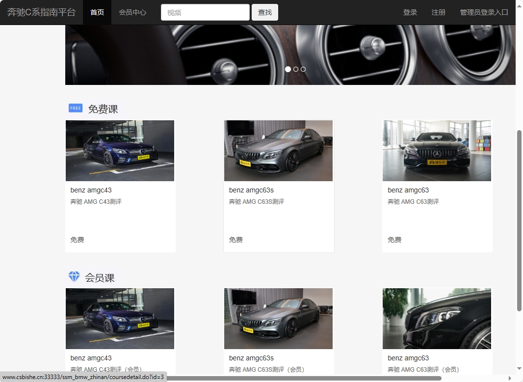
Task: Click the air vent carousel banner image
Action: point(290,55)
